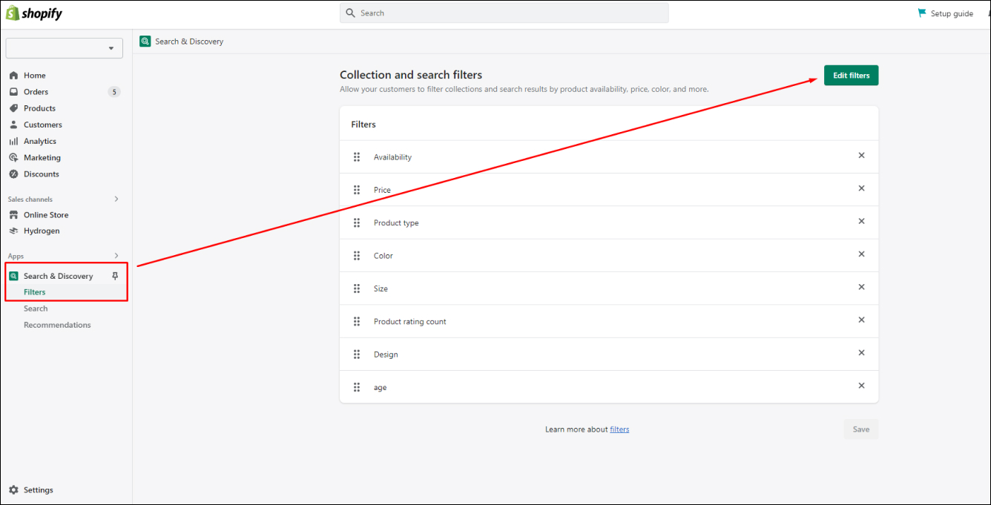Click the Shopify logo
Image resolution: width=991 pixels, height=505 pixels.
tap(35, 13)
